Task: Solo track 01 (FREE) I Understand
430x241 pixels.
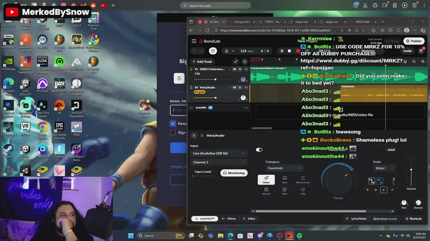Action: [240, 69]
